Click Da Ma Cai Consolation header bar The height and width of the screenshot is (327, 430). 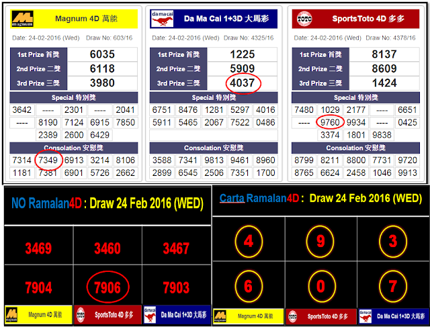tap(214, 148)
